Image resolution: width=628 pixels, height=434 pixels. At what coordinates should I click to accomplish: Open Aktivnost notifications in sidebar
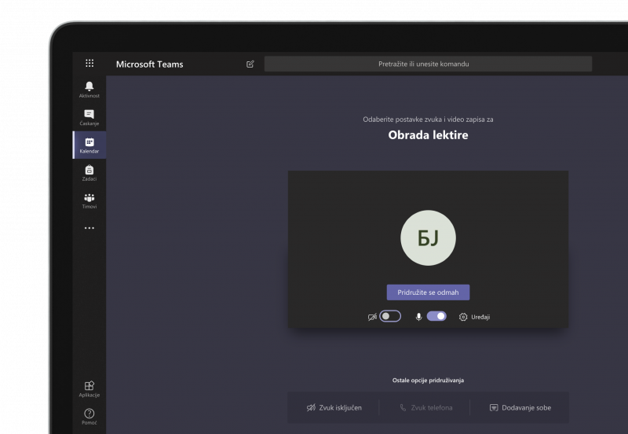(x=89, y=90)
